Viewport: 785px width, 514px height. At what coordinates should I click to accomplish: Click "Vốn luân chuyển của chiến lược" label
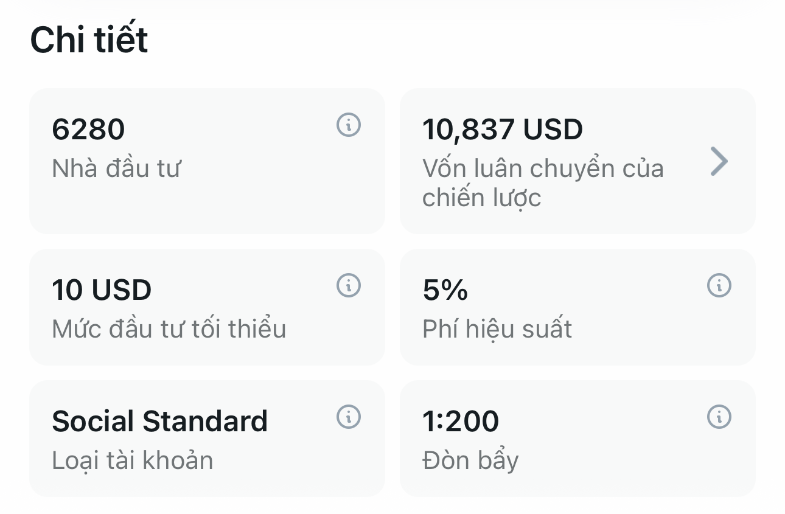tap(543, 183)
